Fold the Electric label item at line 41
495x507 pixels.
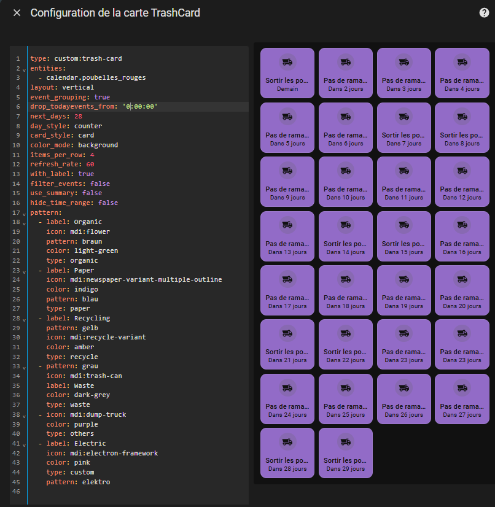[24, 444]
